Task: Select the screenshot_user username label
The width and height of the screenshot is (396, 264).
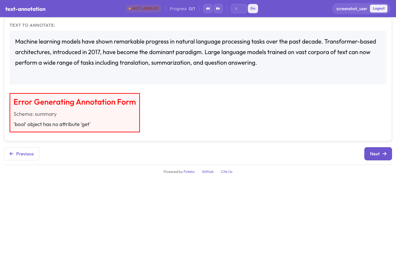Action: (351, 9)
